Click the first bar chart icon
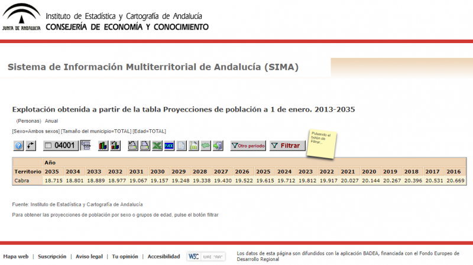The height and width of the screenshot is (265, 473). click(103, 145)
